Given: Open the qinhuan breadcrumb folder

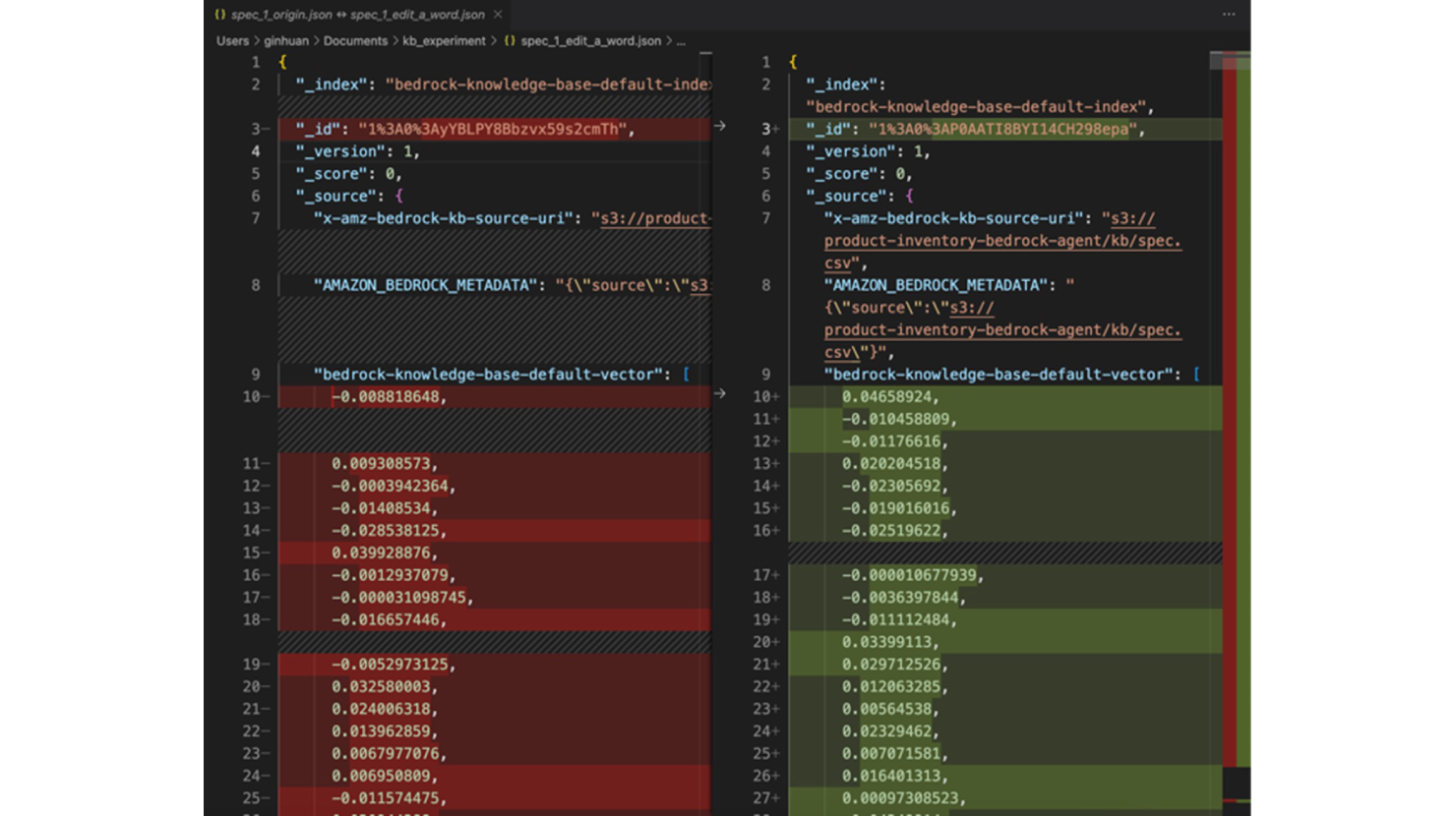Looking at the screenshot, I should click(285, 41).
